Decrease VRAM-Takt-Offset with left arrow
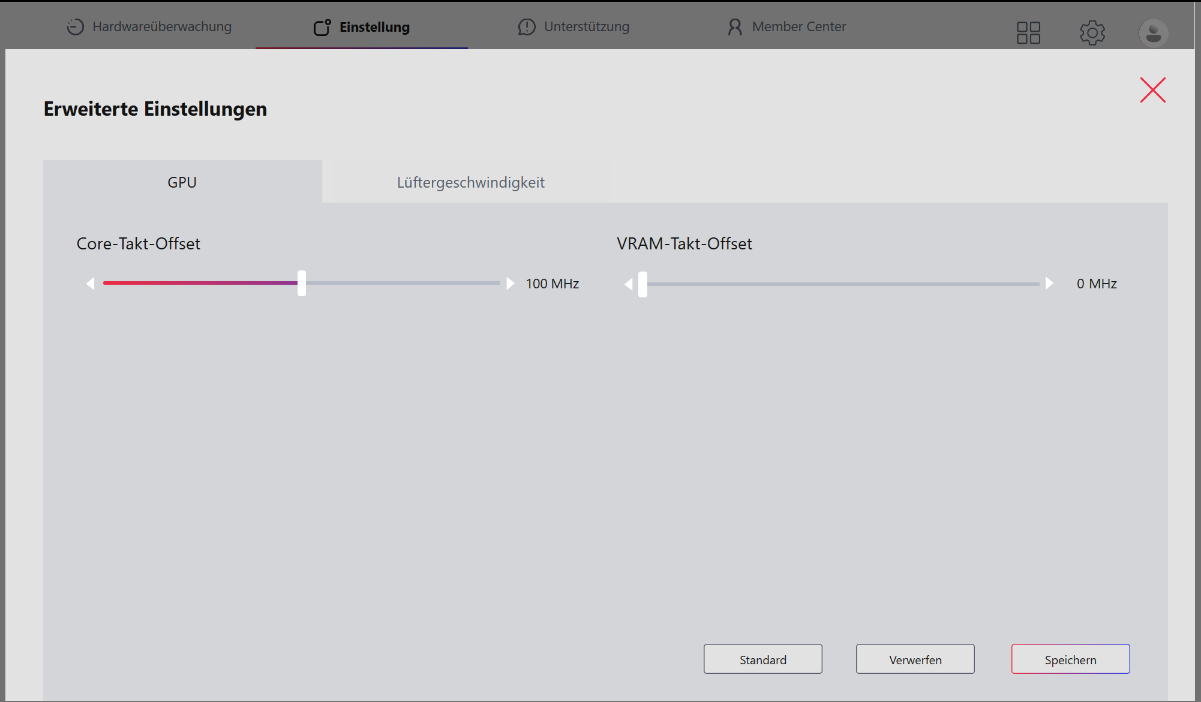1201x702 pixels. (628, 284)
